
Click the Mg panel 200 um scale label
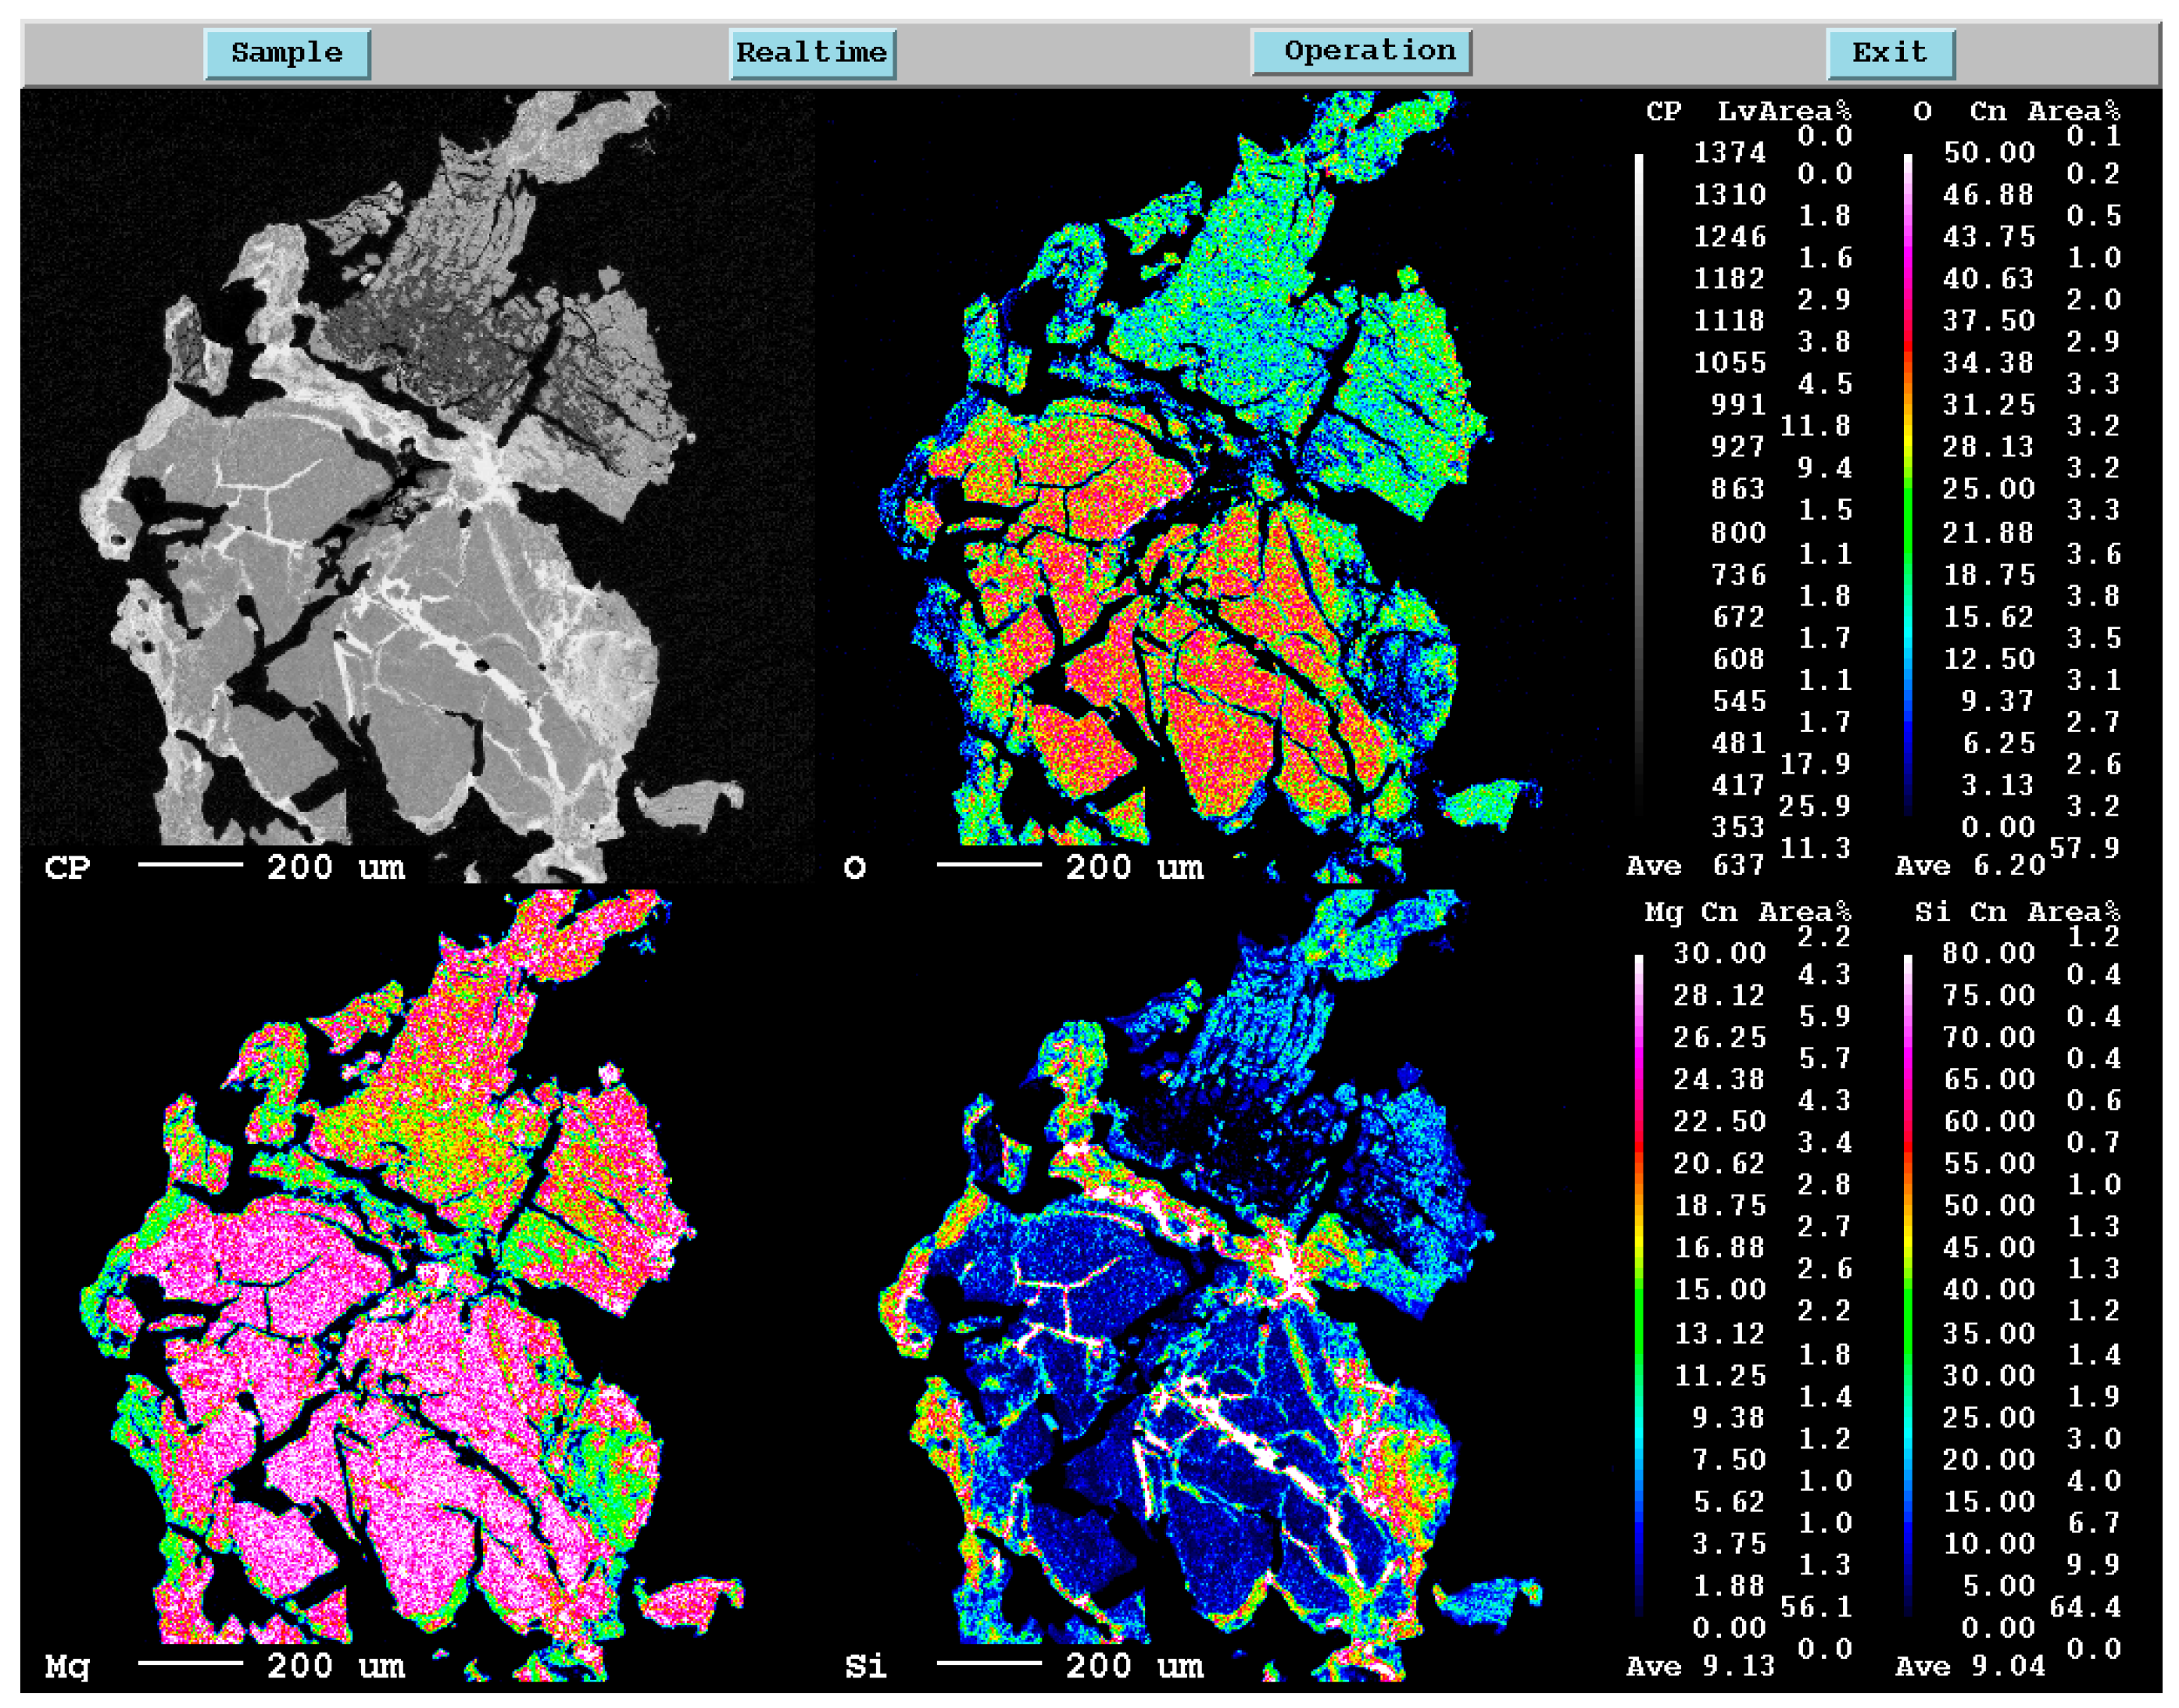[x=336, y=1666]
